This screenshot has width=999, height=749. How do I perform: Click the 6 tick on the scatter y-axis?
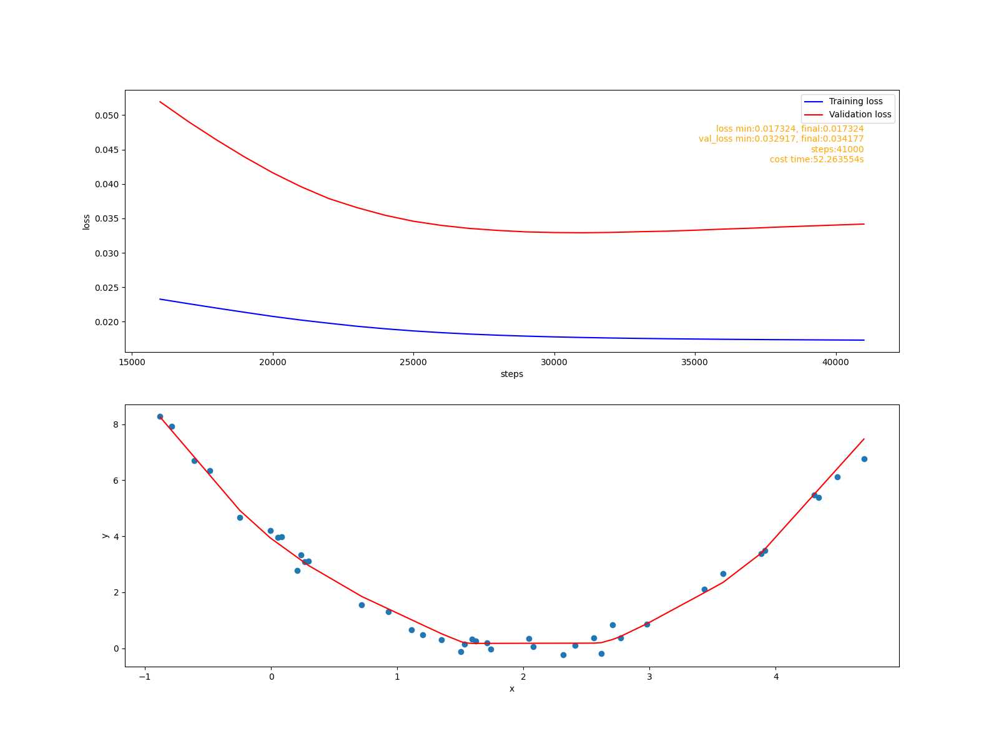click(x=116, y=481)
